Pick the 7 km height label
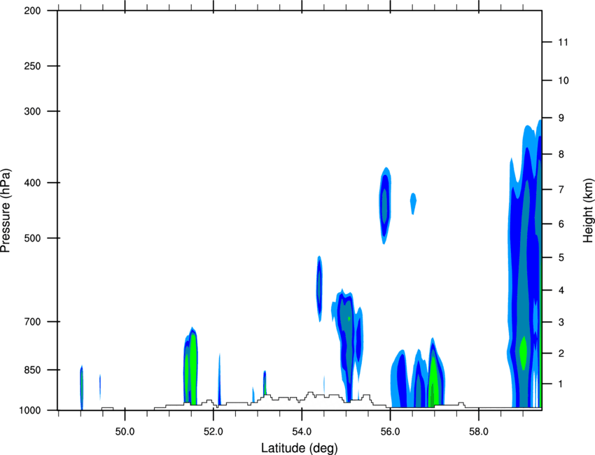Screen dimensions: 595x455 click(x=561, y=190)
